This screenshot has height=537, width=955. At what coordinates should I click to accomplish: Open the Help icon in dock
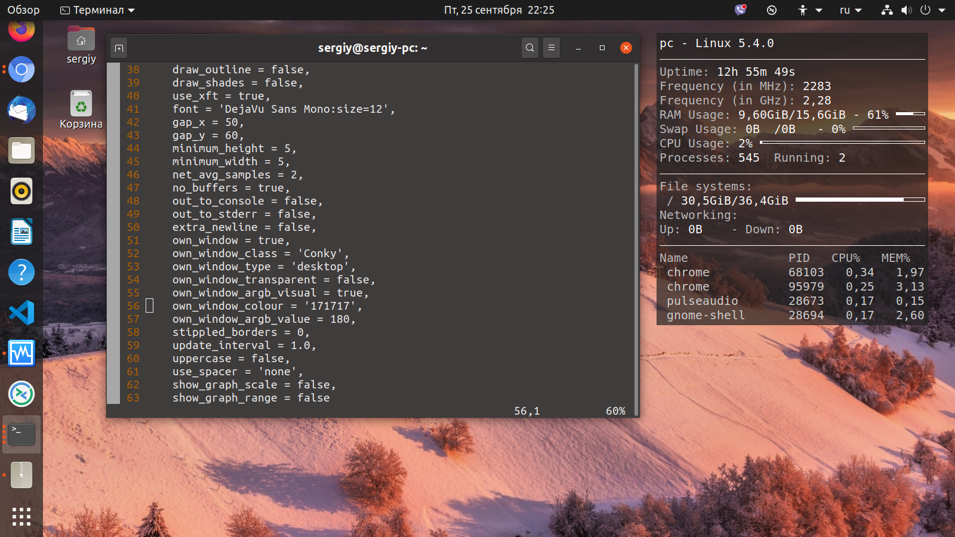click(21, 272)
